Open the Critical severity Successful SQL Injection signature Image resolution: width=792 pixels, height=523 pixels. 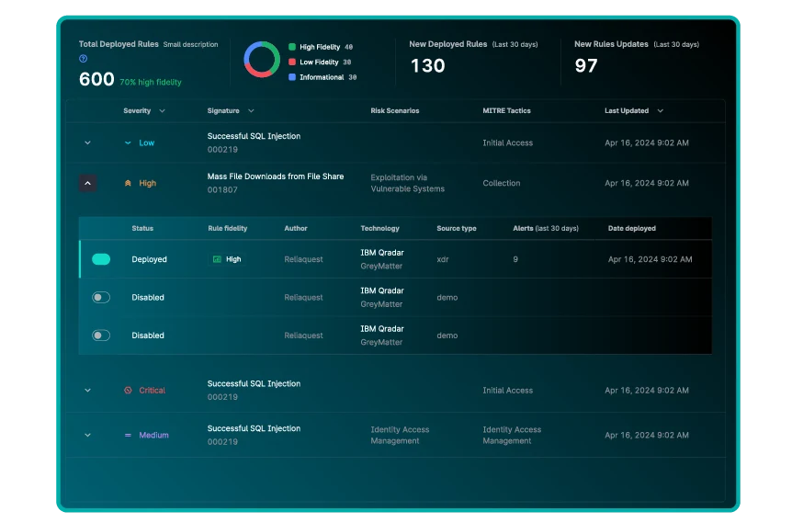[x=254, y=383]
